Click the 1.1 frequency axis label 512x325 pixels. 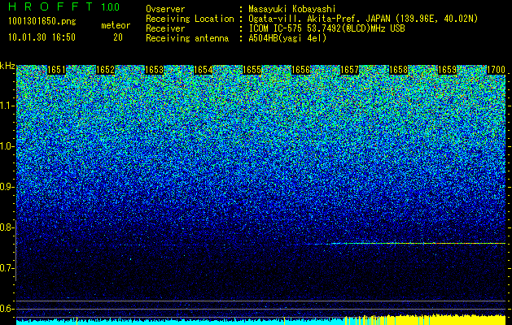pos(7,106)
